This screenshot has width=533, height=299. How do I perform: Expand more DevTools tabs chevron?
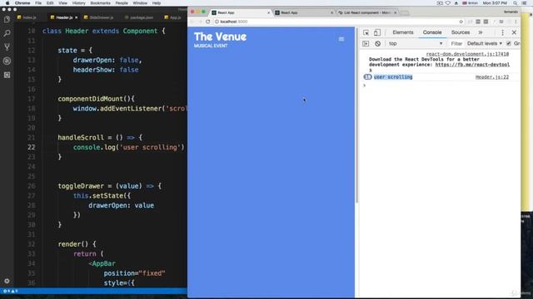point(481,32)
